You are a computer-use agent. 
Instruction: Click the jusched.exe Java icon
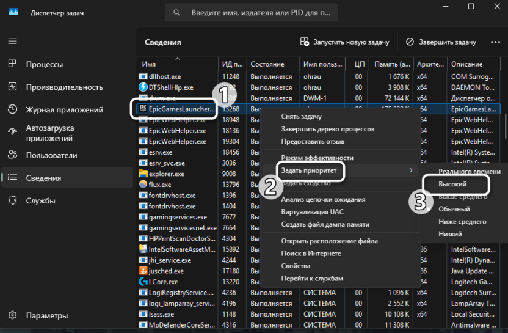click(x=143, y=271)
